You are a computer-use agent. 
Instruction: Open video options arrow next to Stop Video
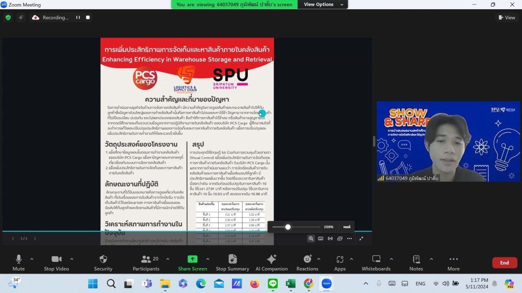point(71,259)
